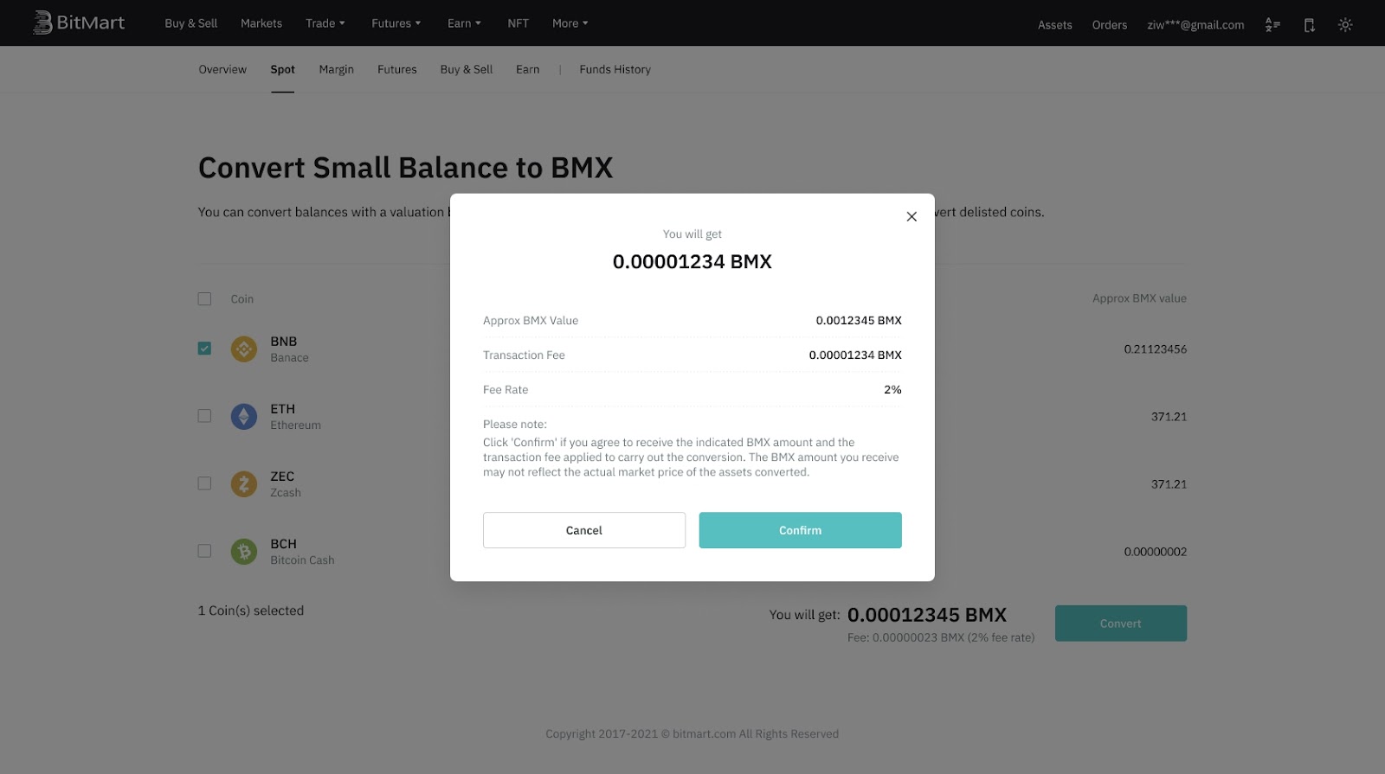
Task: Select the ZEC Zcash row label
Action: point(286,484)
